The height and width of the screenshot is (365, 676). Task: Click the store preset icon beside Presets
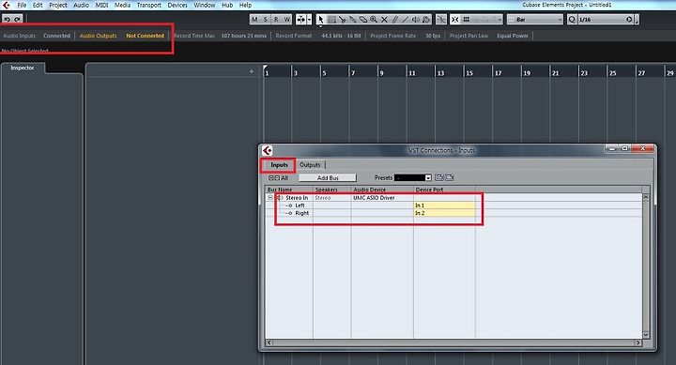pos(439,177)
